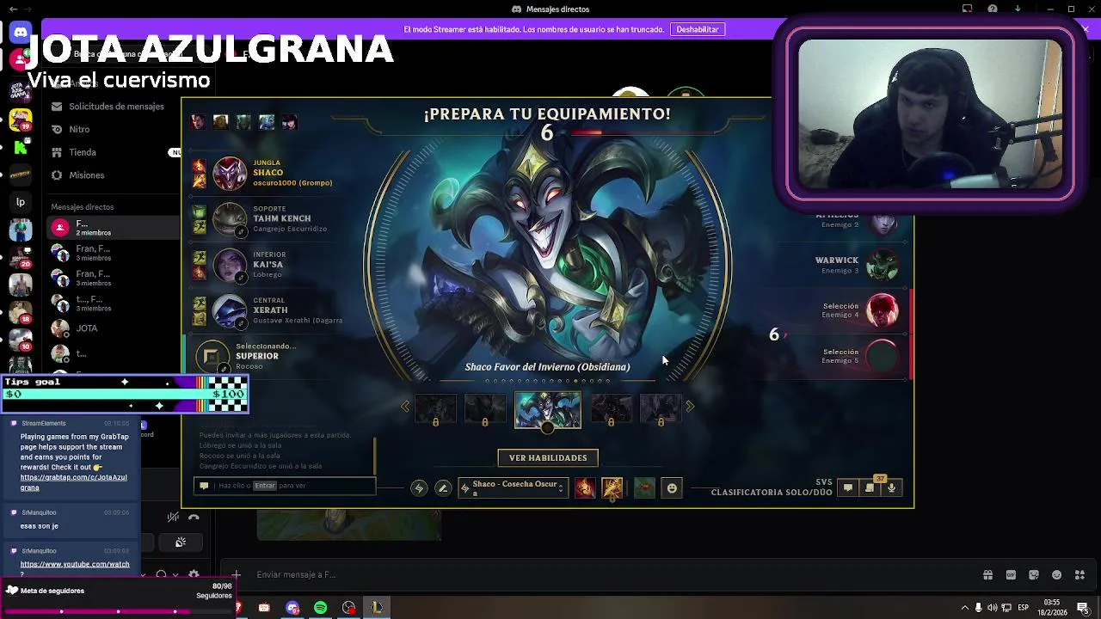1101x619 pixels.
Task: Open the Discord home icon
Action: (x=21, y=32)
